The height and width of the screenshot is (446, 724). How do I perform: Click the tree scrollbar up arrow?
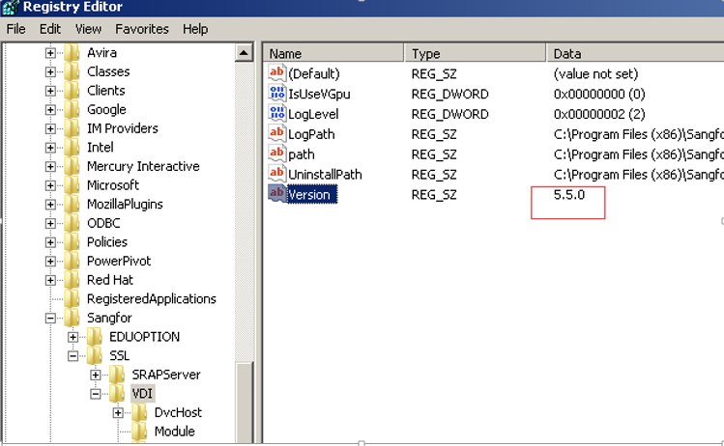244,52
